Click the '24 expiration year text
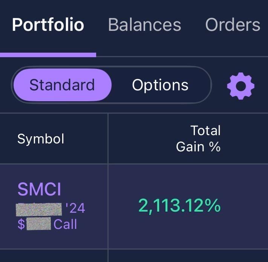This screenshot has height=262, width=268. pyautogui.click(x=75, y=208)
